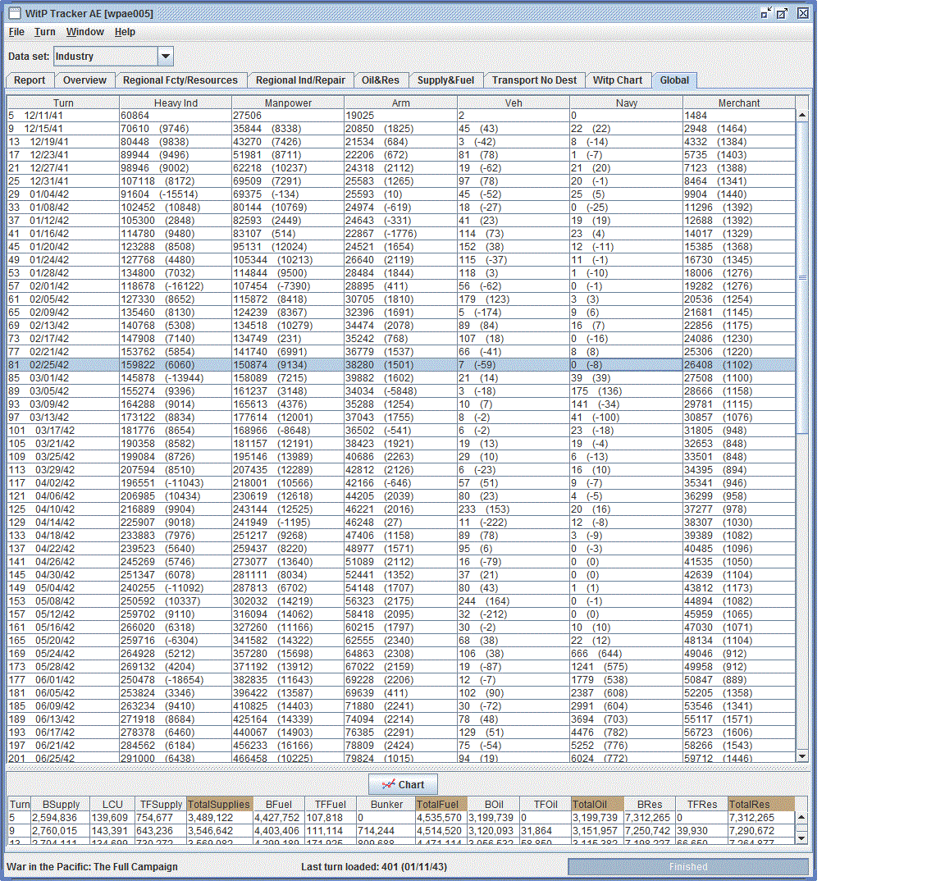Open the File menu
The width and height of the screenshot is (945, 881).
pyautogui.click(x=16, y=32)
